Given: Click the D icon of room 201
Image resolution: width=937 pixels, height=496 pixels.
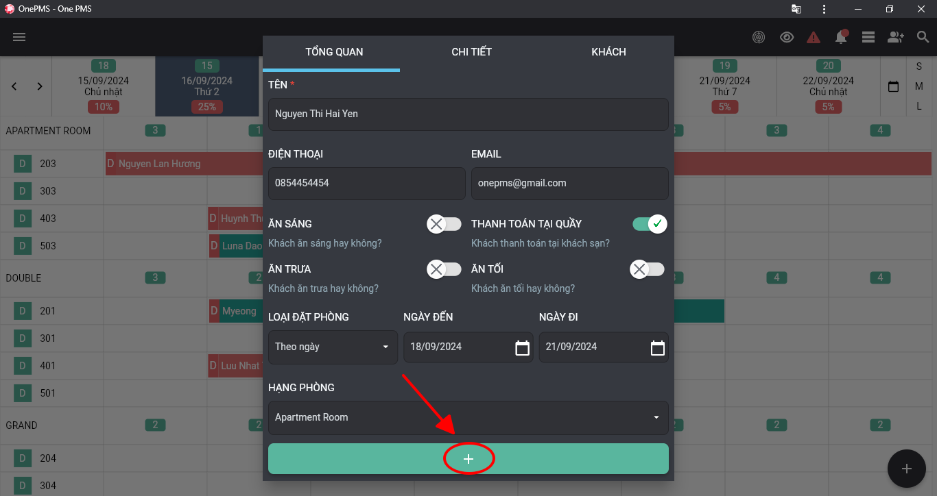Looking at the screenshot, I should coord(22,311).
